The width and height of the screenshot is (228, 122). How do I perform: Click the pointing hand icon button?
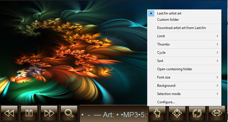[x=157, y=113]
